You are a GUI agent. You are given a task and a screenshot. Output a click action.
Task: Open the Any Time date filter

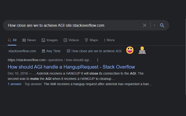point(51,51)
